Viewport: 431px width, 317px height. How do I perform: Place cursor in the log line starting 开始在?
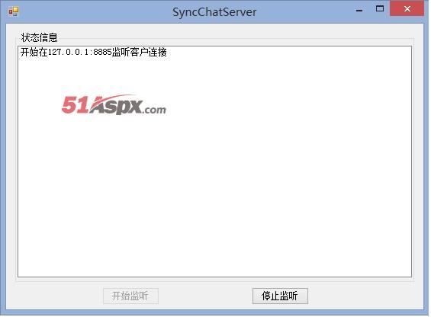pyautogui.click(x=94, y=52)
